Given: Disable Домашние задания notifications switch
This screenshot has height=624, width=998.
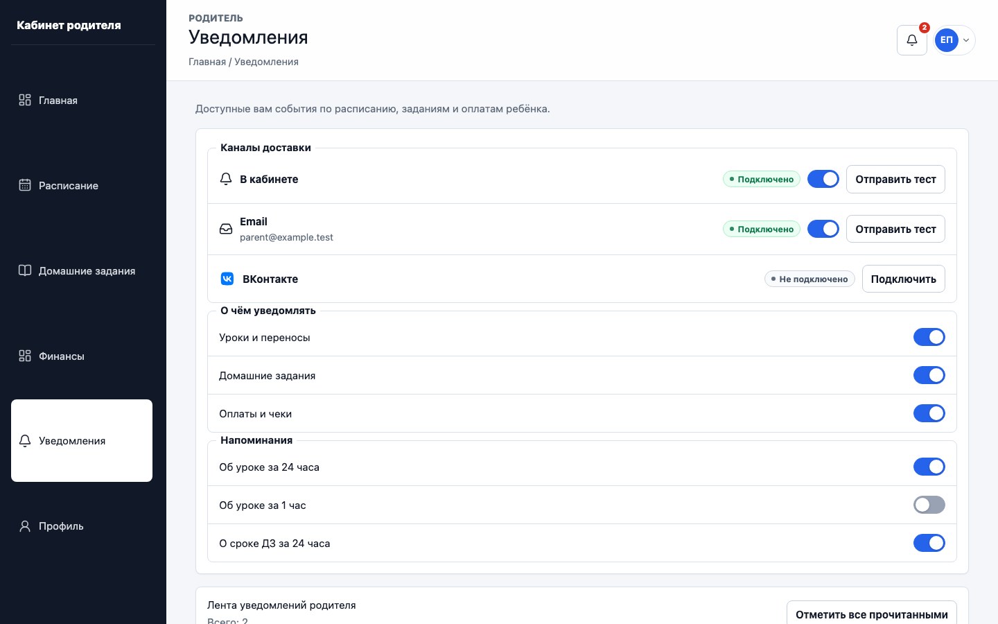Looking at the screenshot, I should coord(929,375).
